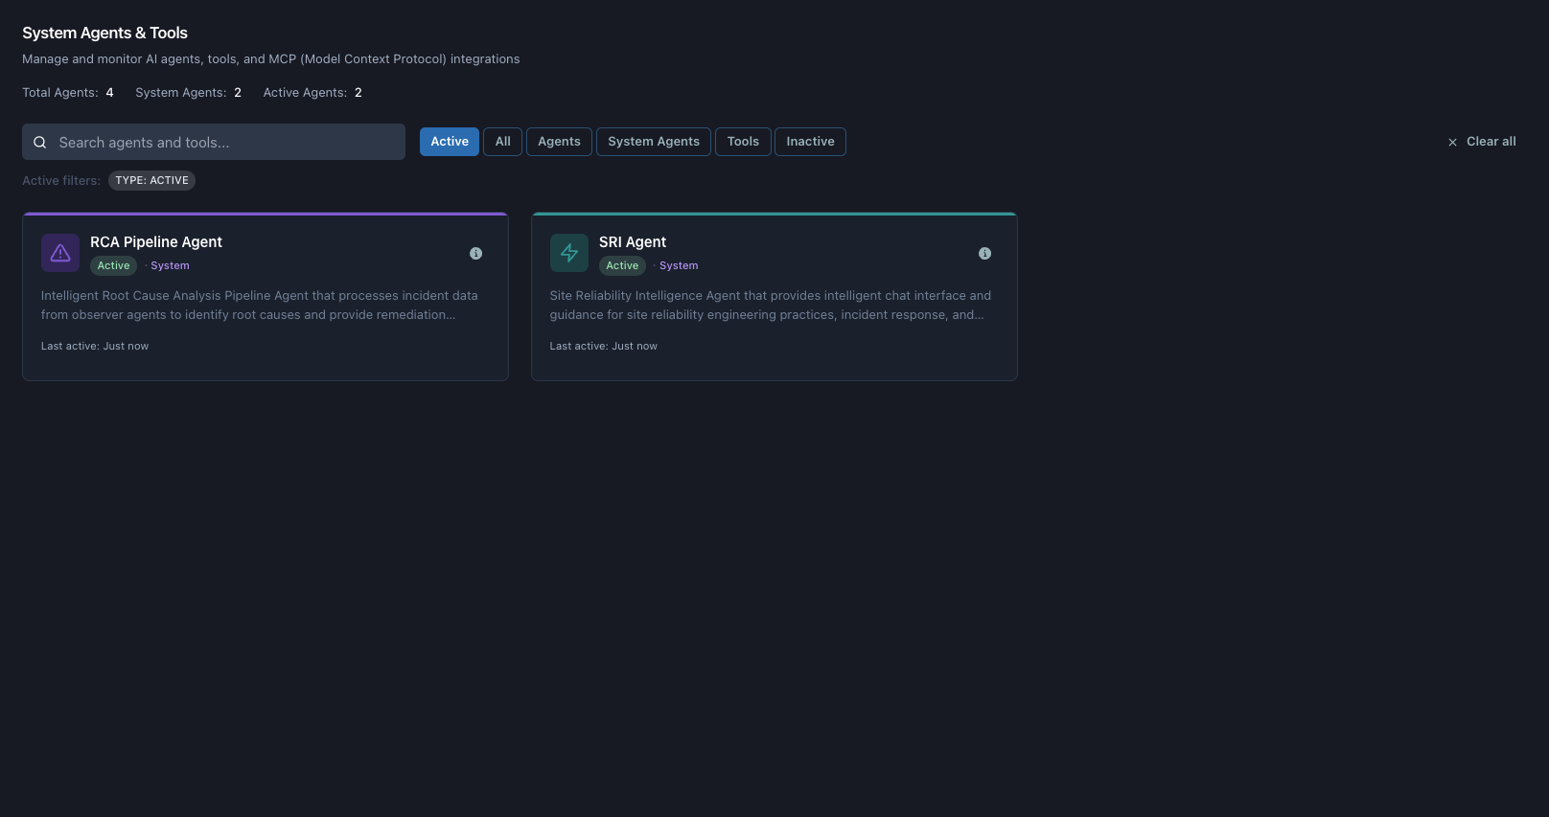Click System label on RCA Pipeline Agent

170,266
